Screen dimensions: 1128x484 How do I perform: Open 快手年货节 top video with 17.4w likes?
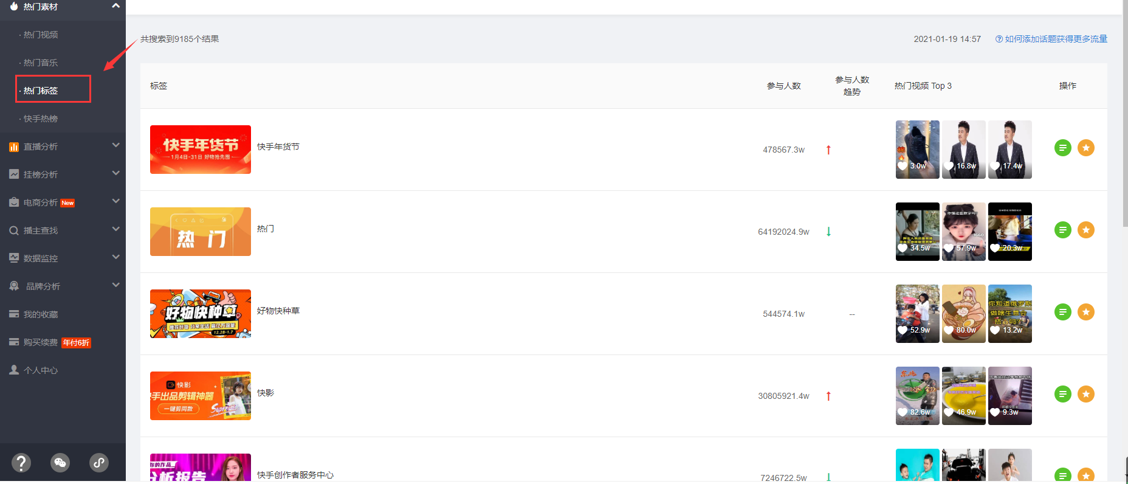1010,150
